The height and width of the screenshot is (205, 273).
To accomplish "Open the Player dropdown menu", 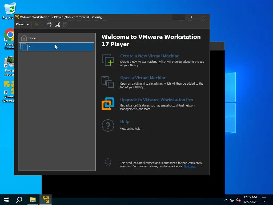I will click(x=22, y=24).
